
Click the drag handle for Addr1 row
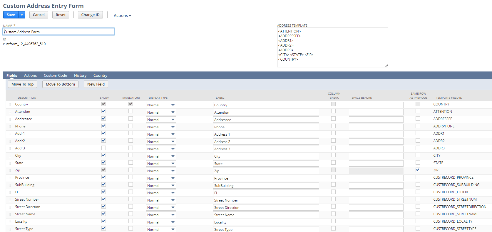point(9,134)
